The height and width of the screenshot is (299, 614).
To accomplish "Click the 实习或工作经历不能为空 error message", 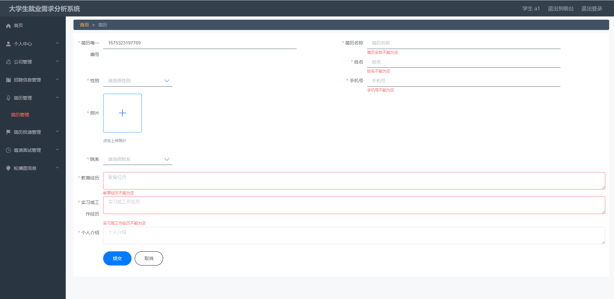I will 124,223.
